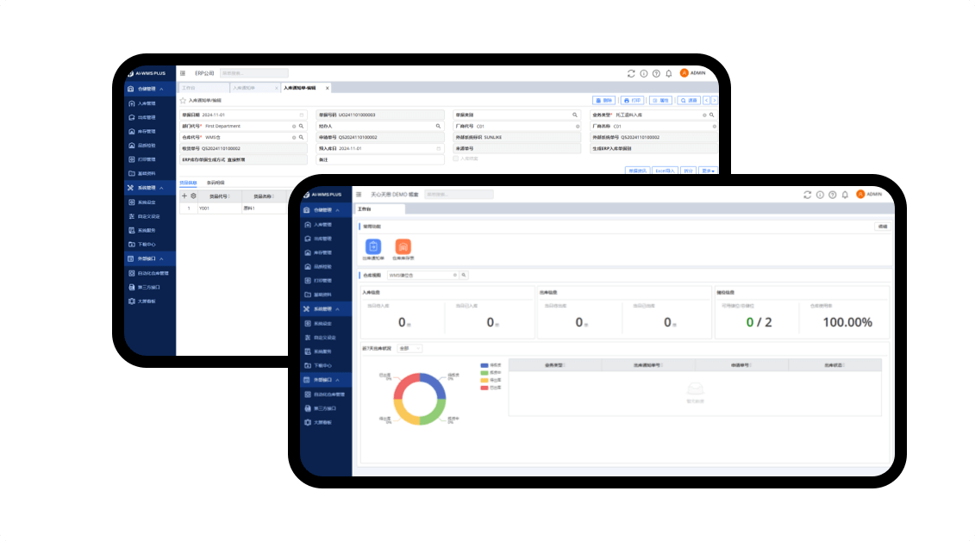
Task: Click the Excel导入 import button
Action: pyautogui.click(x=665, y=171)
